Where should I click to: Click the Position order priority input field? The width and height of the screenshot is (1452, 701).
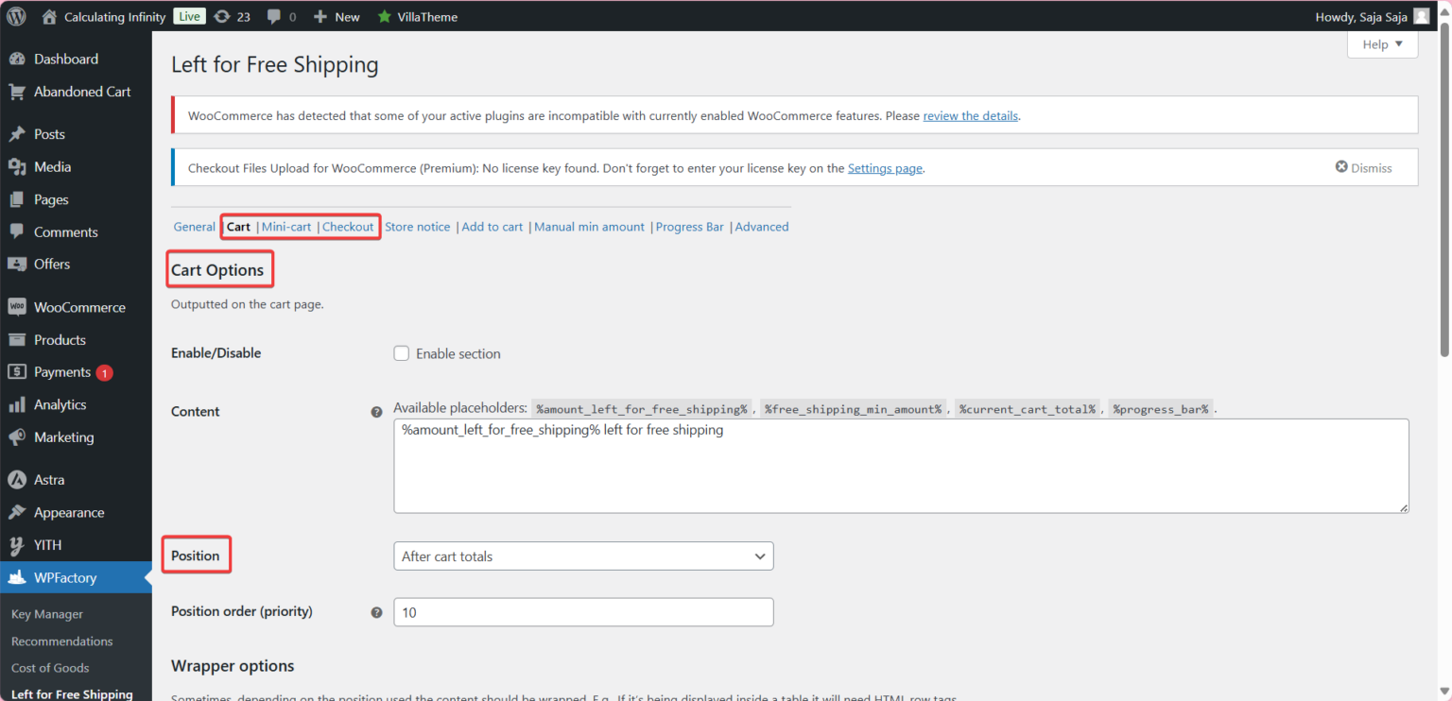(x=582, y=611)
